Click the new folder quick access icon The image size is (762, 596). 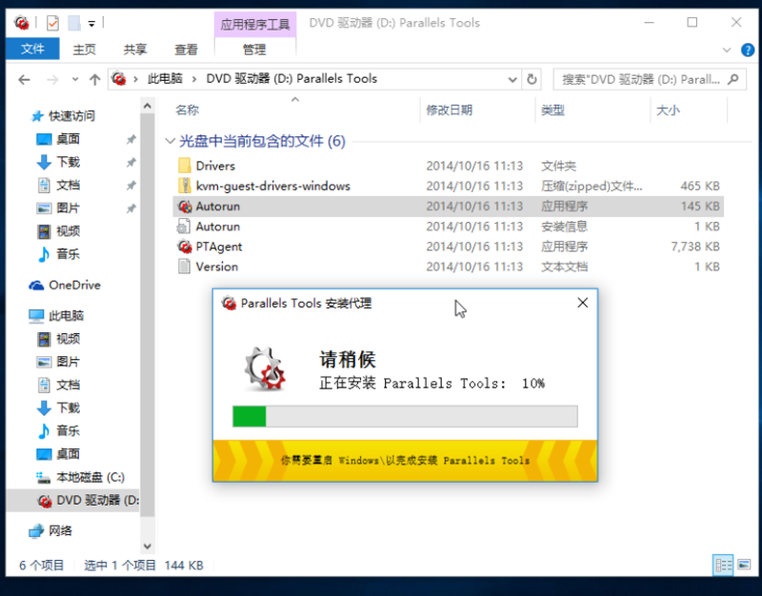tap(74, 23)
